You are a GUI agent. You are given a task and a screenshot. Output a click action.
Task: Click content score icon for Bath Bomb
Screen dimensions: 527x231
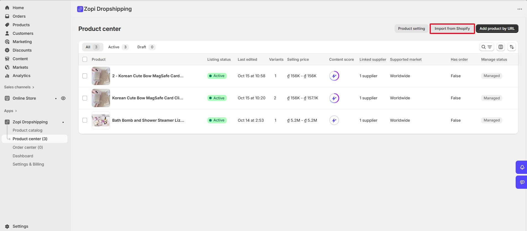pos(334,120)
